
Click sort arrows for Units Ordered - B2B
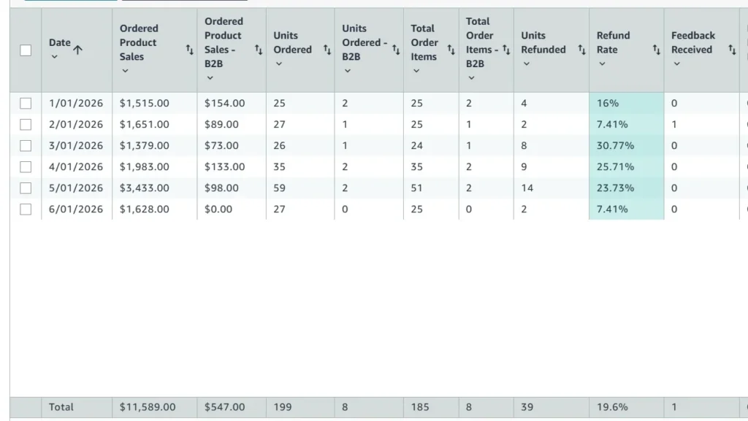395,50
